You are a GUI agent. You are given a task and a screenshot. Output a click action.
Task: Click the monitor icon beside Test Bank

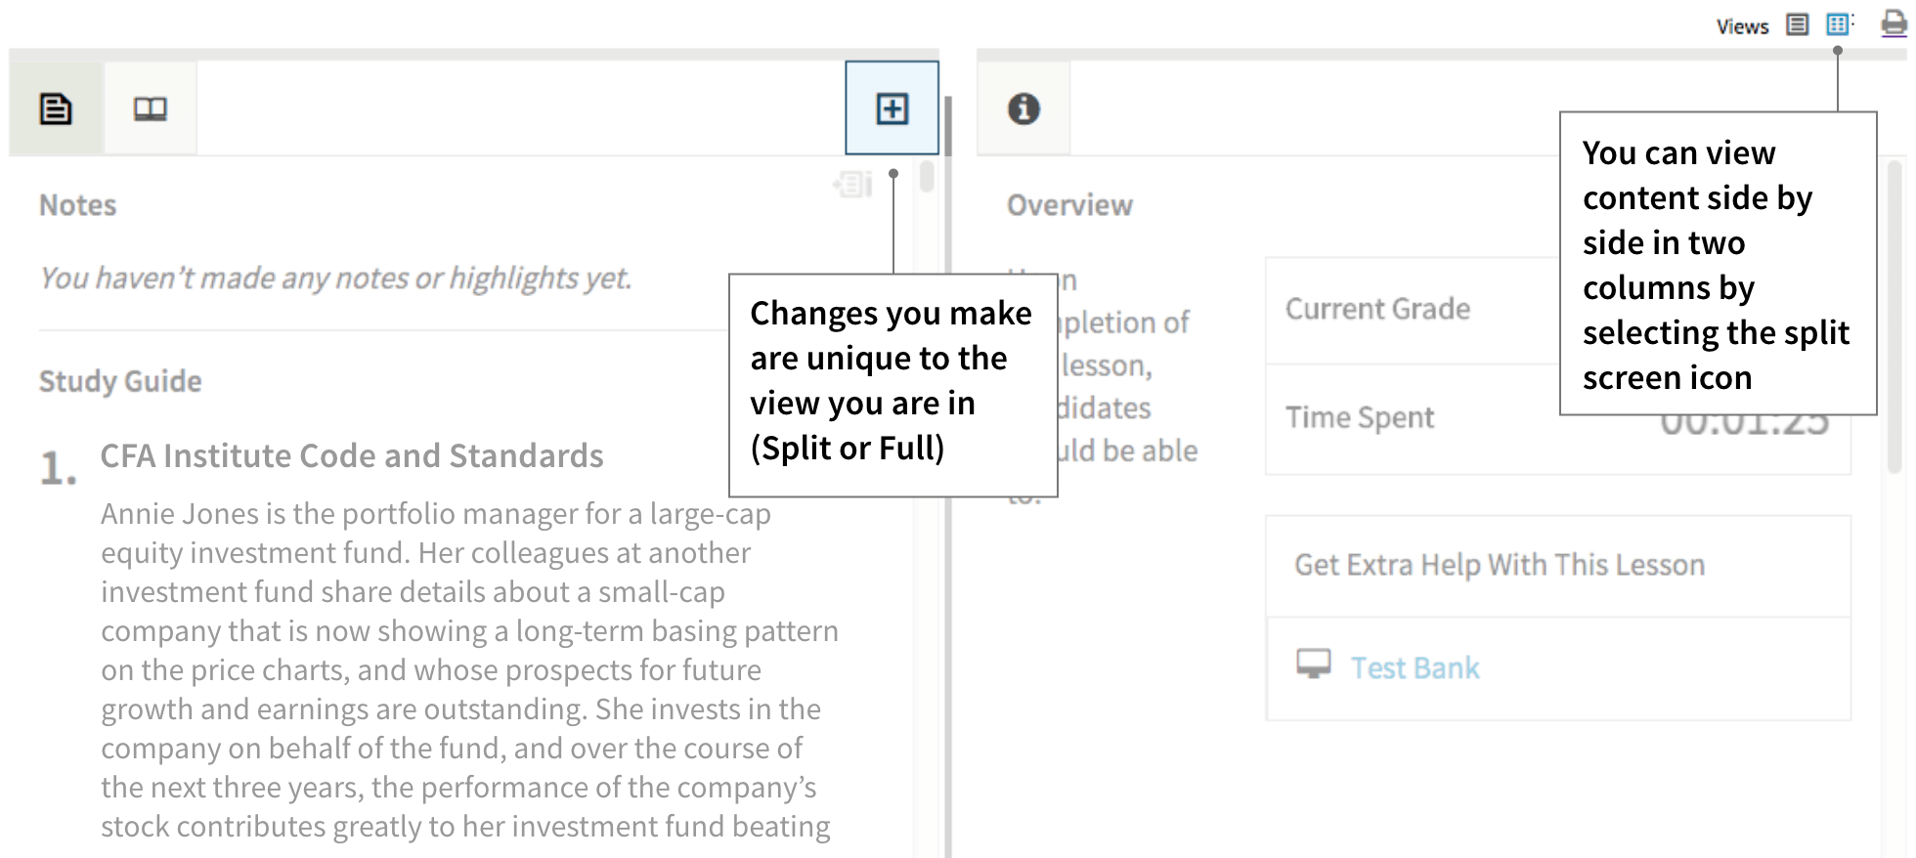1313,665
